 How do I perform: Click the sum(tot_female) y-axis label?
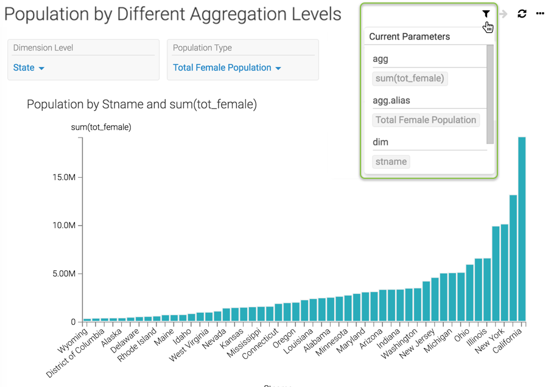point(101,127)
